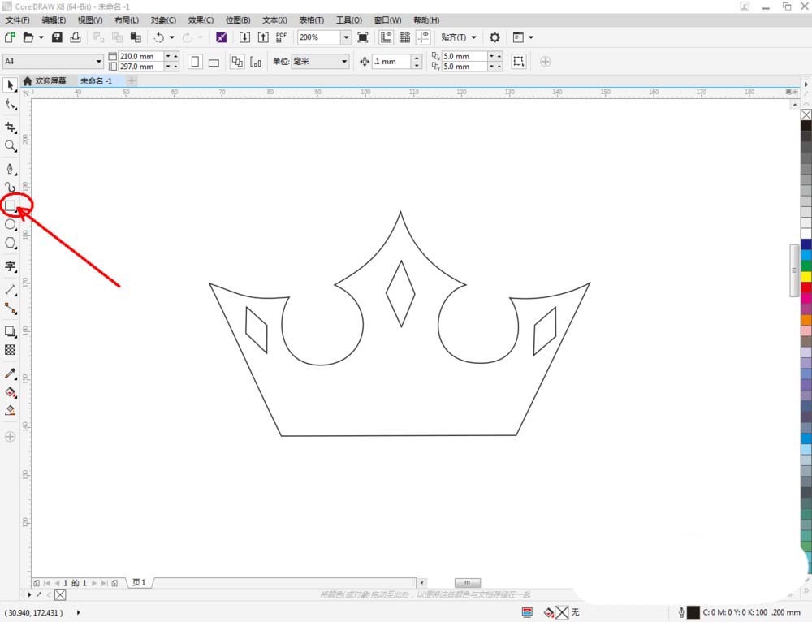This screenshot has height=622, width=812.
Task: Go to the next page arrow
Action: [x=94, y=583]
